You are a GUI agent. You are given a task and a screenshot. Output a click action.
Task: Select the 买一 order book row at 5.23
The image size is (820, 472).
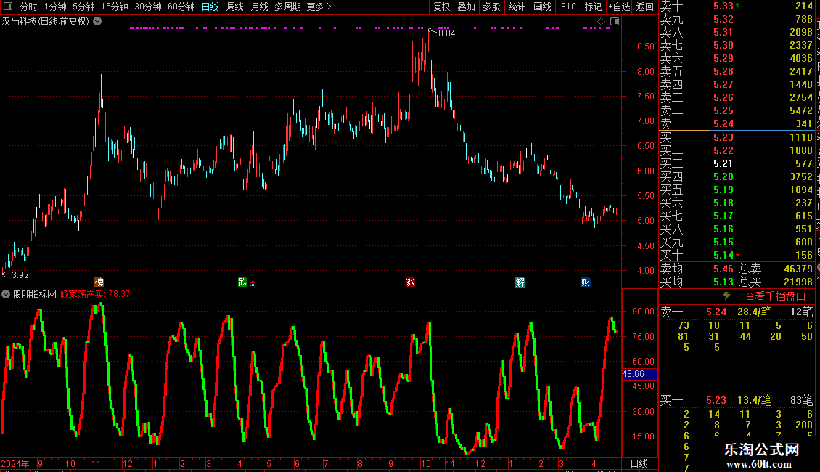pos(737,137)
